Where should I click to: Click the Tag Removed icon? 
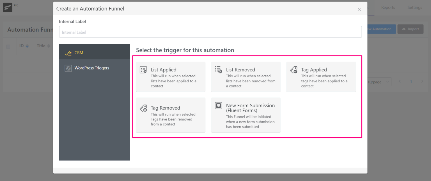pos(143,108)
